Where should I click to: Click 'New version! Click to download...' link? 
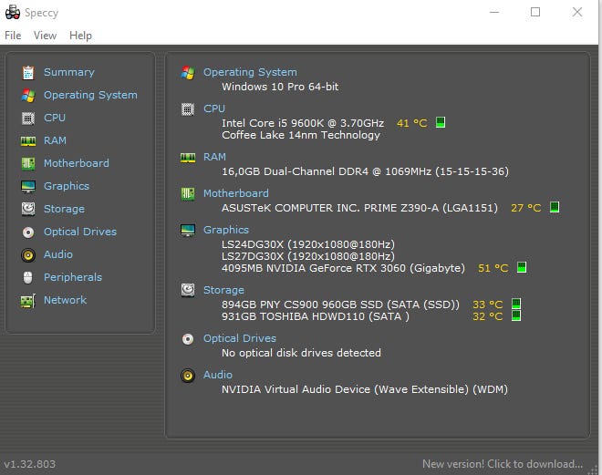[503, 464]
